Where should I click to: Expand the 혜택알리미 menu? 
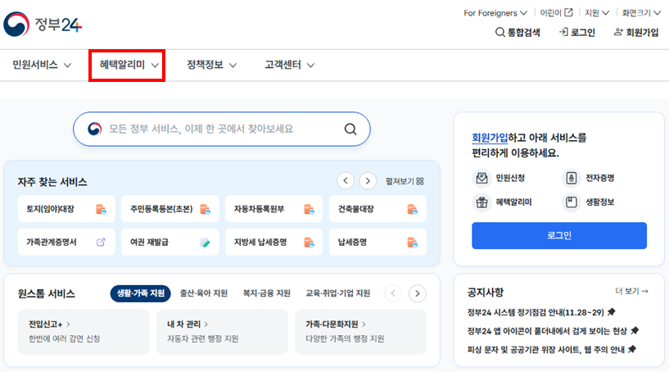coord(127,65)
